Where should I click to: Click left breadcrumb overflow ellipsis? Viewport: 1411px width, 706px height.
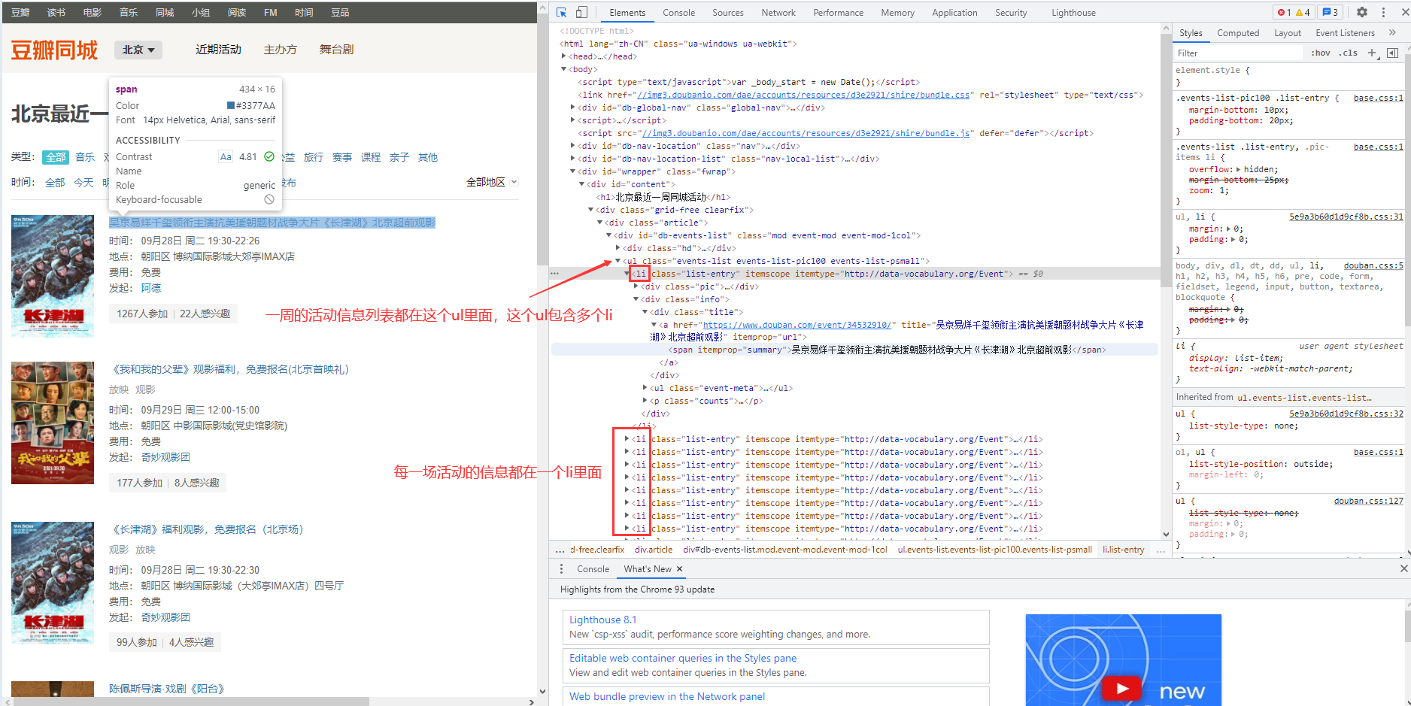560,550
